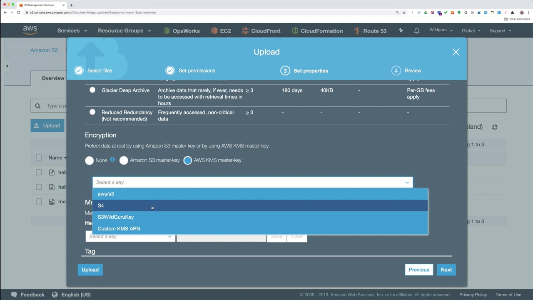
Task: Sort by the Name column header
Action: [57, 157]
